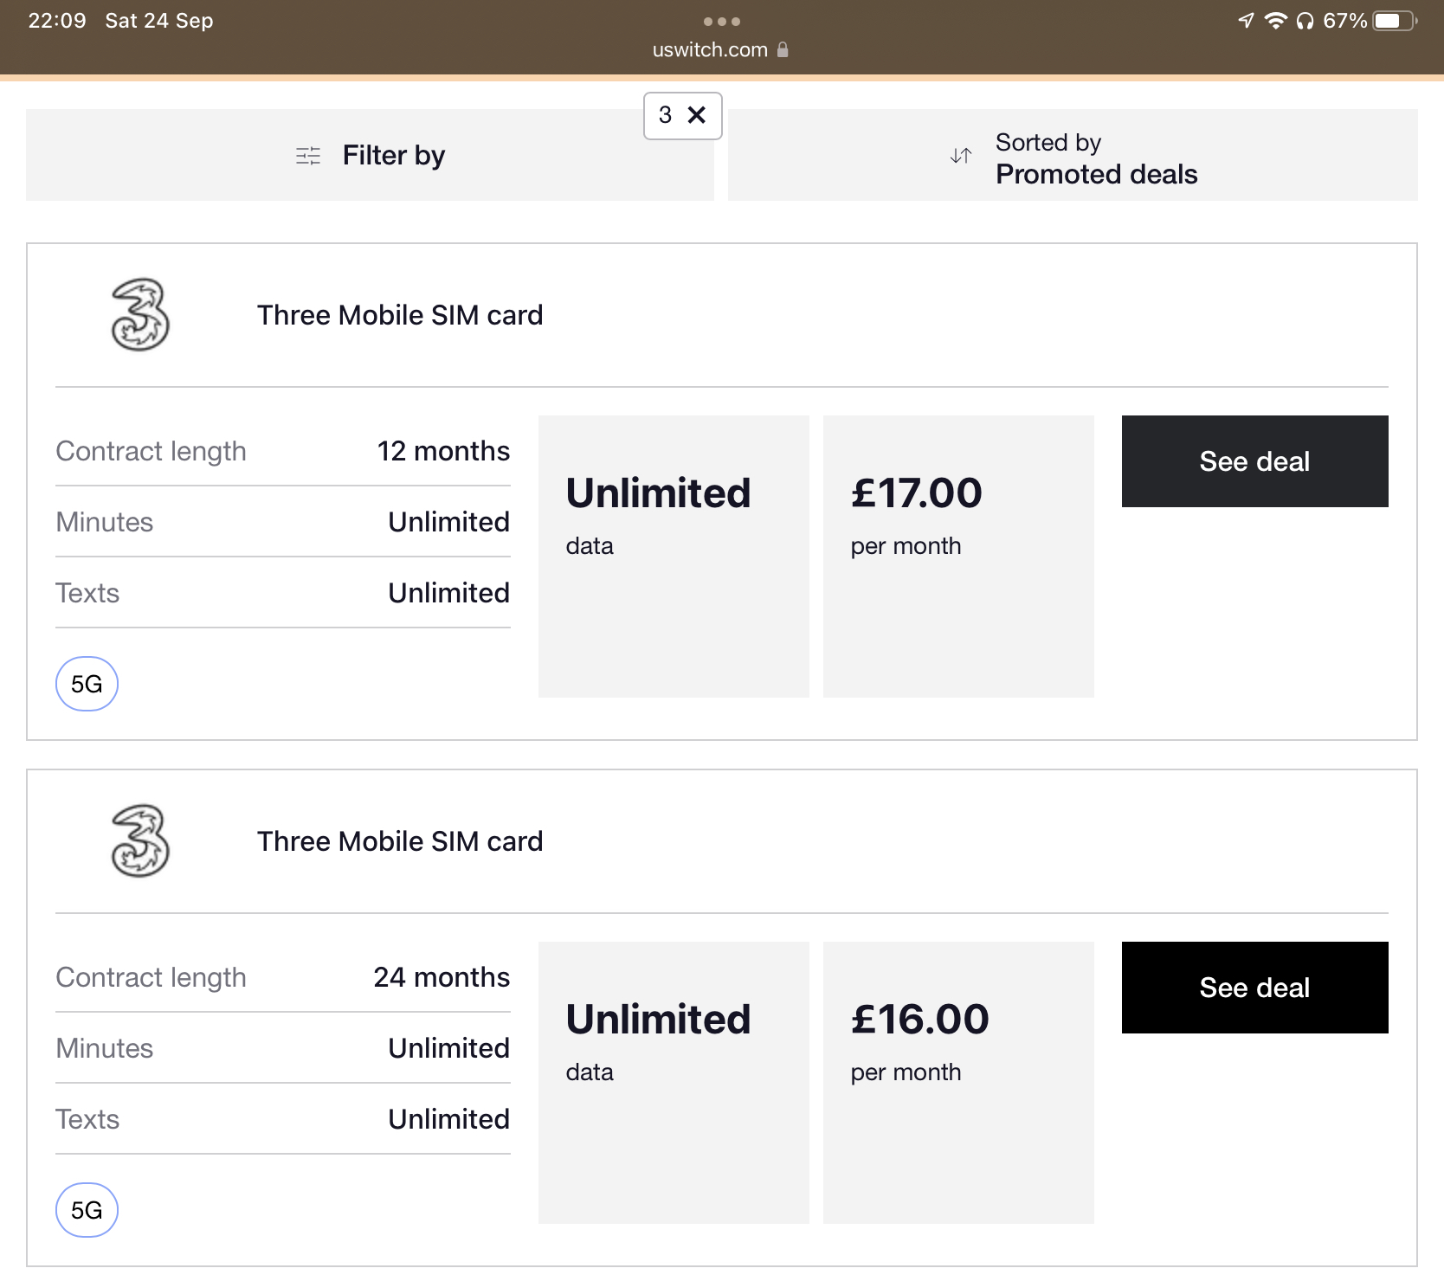Click the sort arrows icon
The height and width of the screenshot is (1281, 1444).
pos(961,156)
